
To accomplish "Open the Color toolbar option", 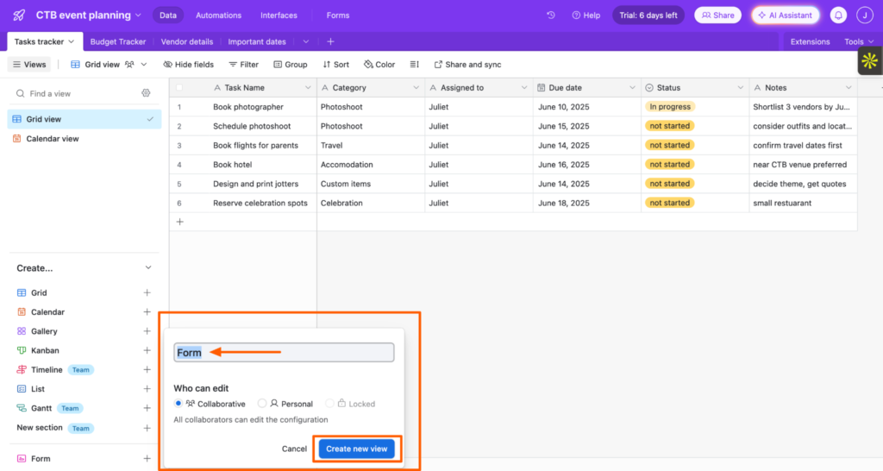I will 379,64.
